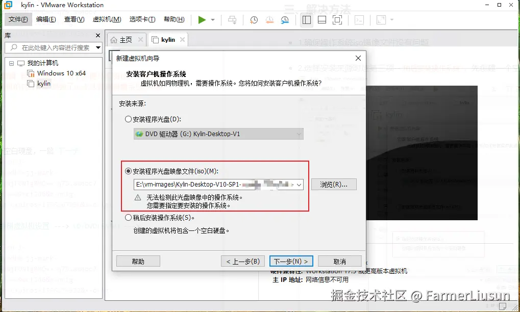Open the console view toolbar icon
The width and height of the screenshot is (520, 312).
pos(359,20)
